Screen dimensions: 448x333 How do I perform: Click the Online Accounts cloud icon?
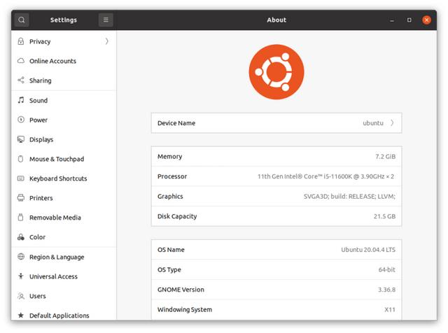point(21,61)
